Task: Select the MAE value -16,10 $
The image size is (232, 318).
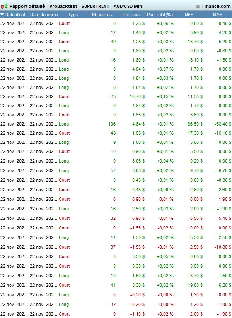Action: (x=223, y=133)
